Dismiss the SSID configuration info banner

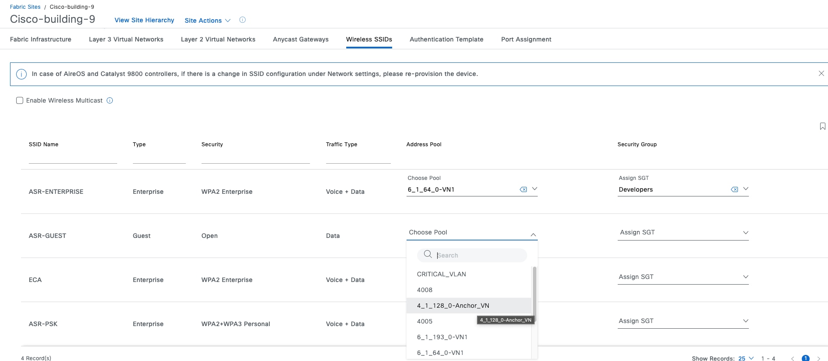click(821, 73)
